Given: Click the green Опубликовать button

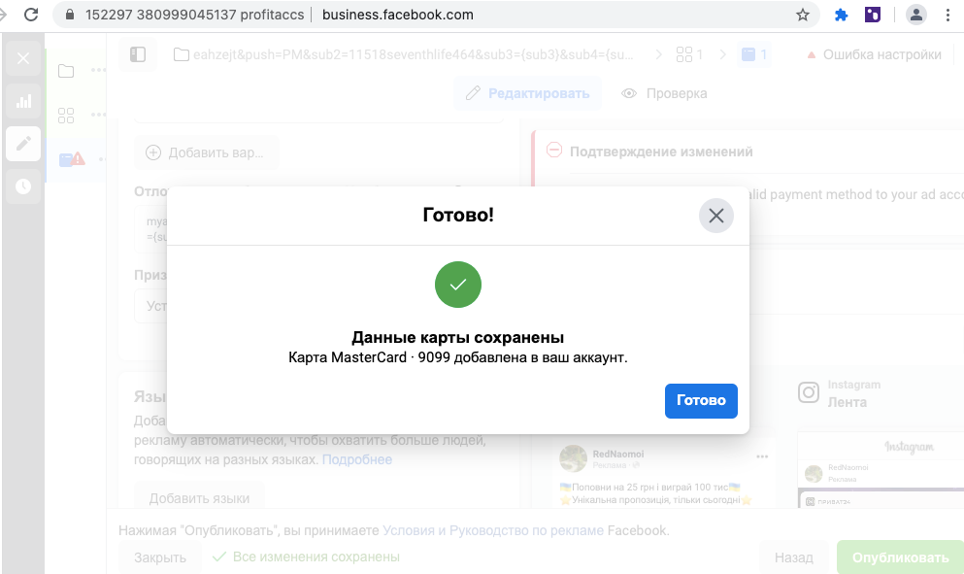Looking at the screenshot, I should [900, 557].
